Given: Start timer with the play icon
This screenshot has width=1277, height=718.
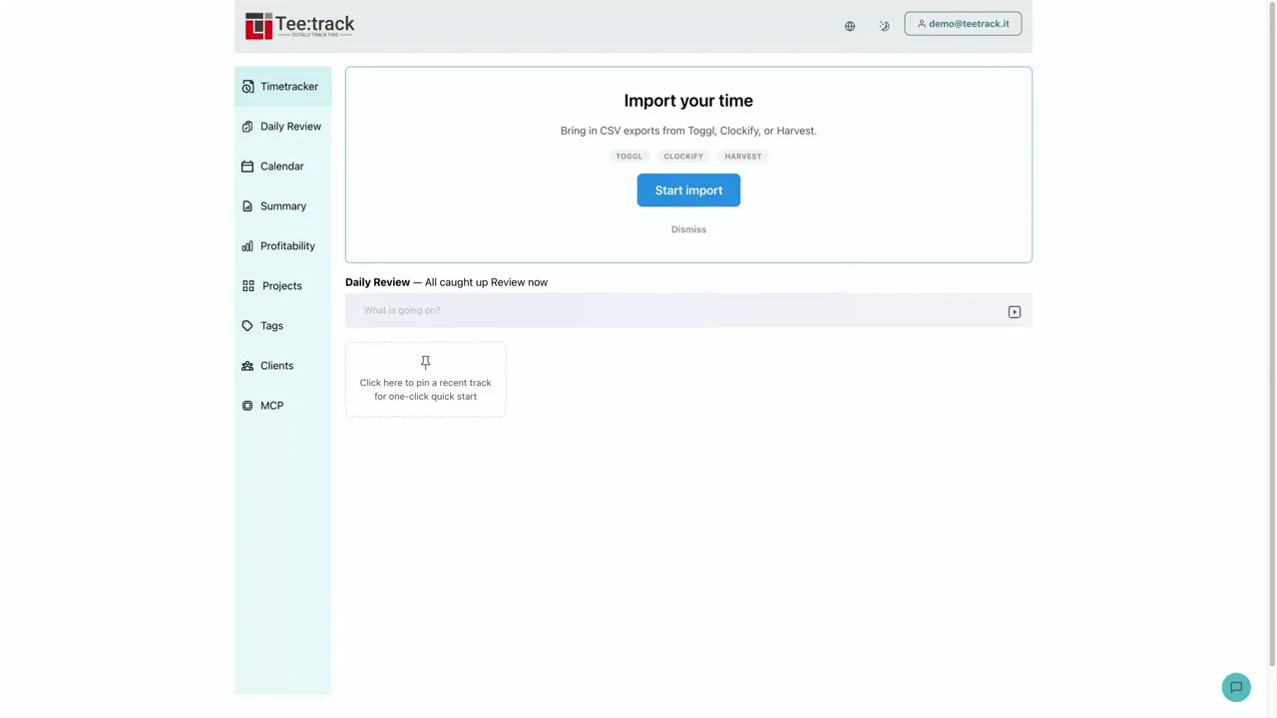Looking at the screenshot, I should pos(1015,312).
